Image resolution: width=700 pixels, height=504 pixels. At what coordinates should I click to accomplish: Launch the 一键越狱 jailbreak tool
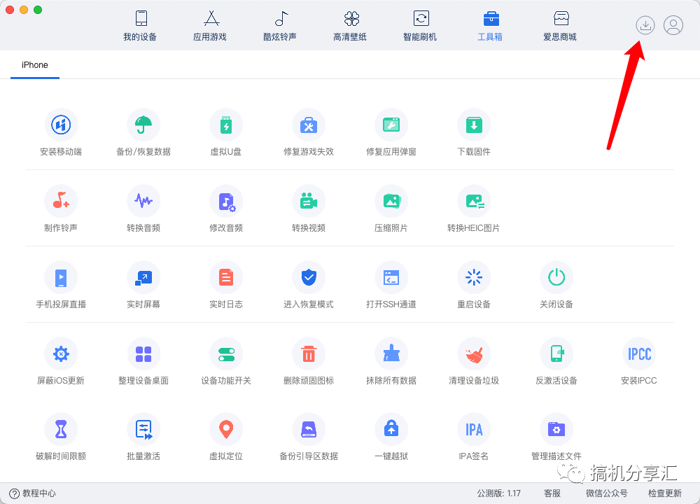(391, 435)
